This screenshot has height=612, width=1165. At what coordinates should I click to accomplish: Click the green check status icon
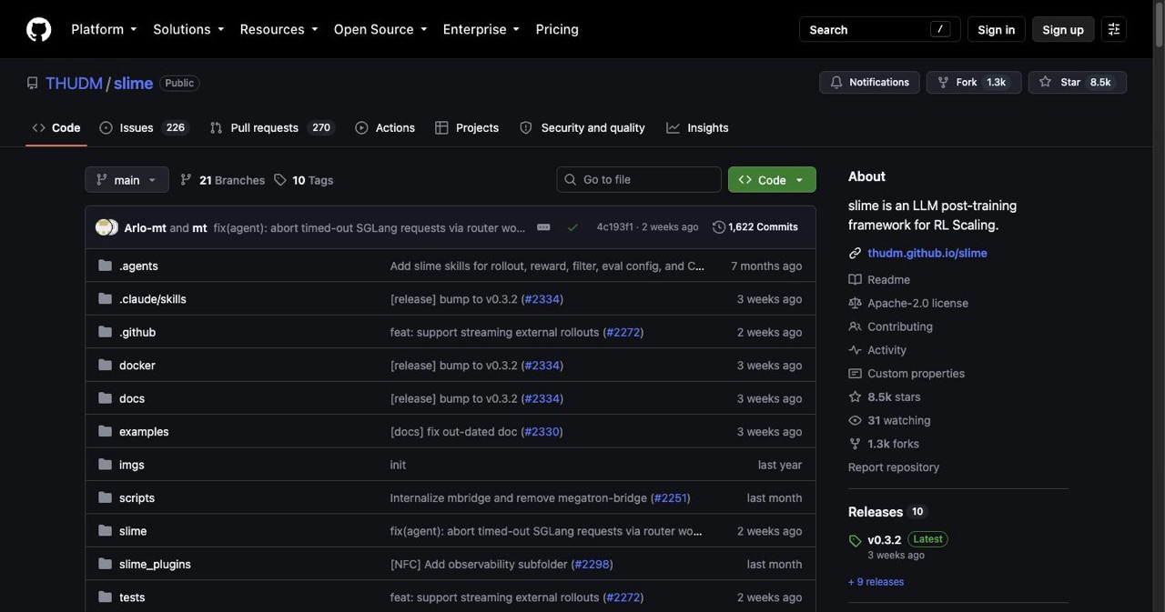point(572,227)
